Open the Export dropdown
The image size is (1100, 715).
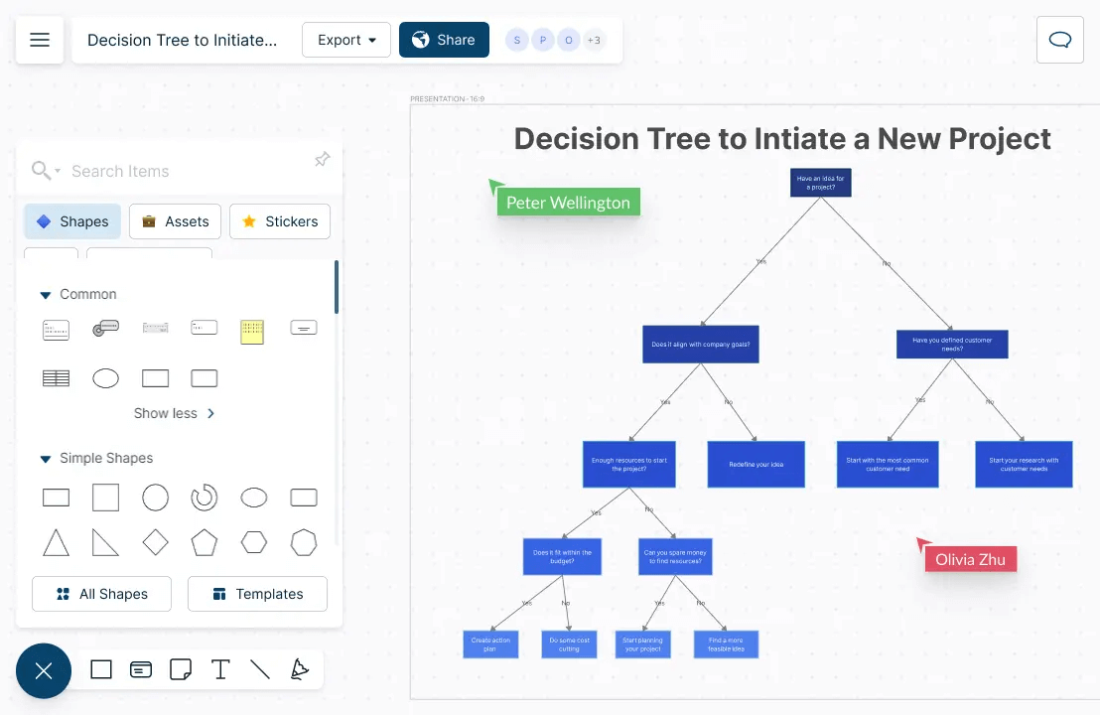(346, 40)
